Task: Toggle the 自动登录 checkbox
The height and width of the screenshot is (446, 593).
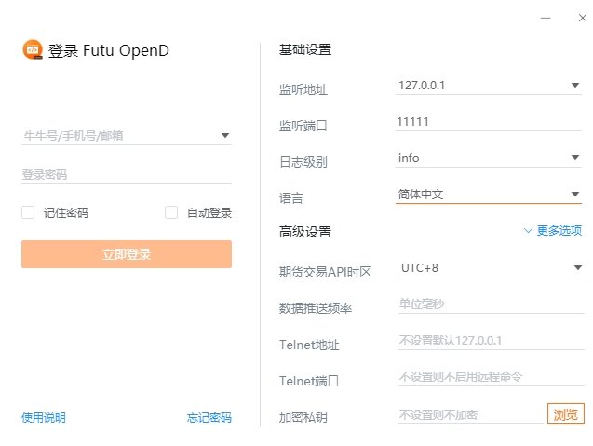Action: (171, 212)
